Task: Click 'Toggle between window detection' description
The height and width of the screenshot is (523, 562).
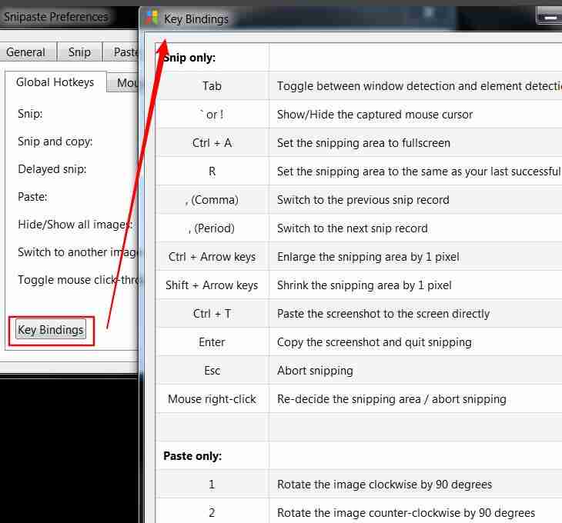Action: (x=420, y=86)
